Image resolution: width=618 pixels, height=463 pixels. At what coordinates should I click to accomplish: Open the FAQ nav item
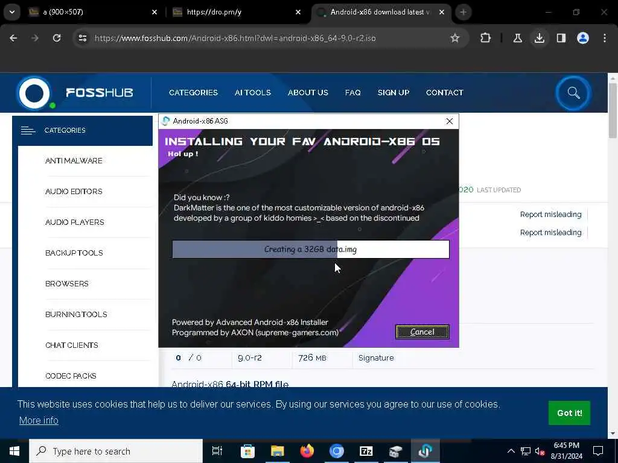(x=352, y=92)
